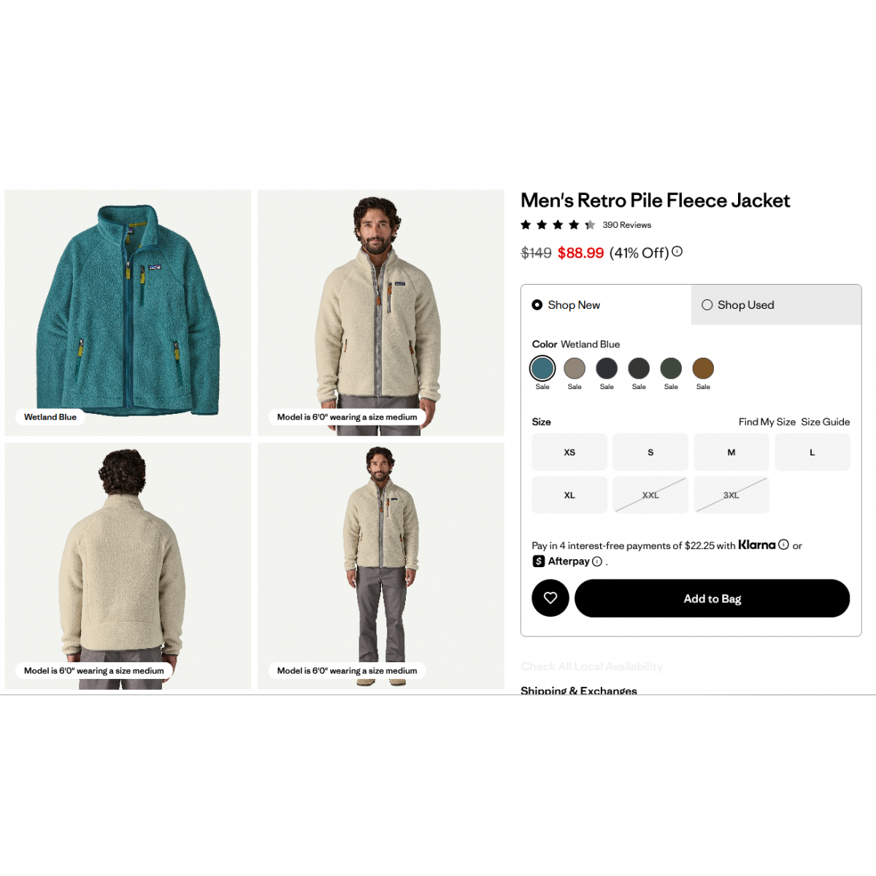Open discount info icon next to 41% Off

(677, 252)
